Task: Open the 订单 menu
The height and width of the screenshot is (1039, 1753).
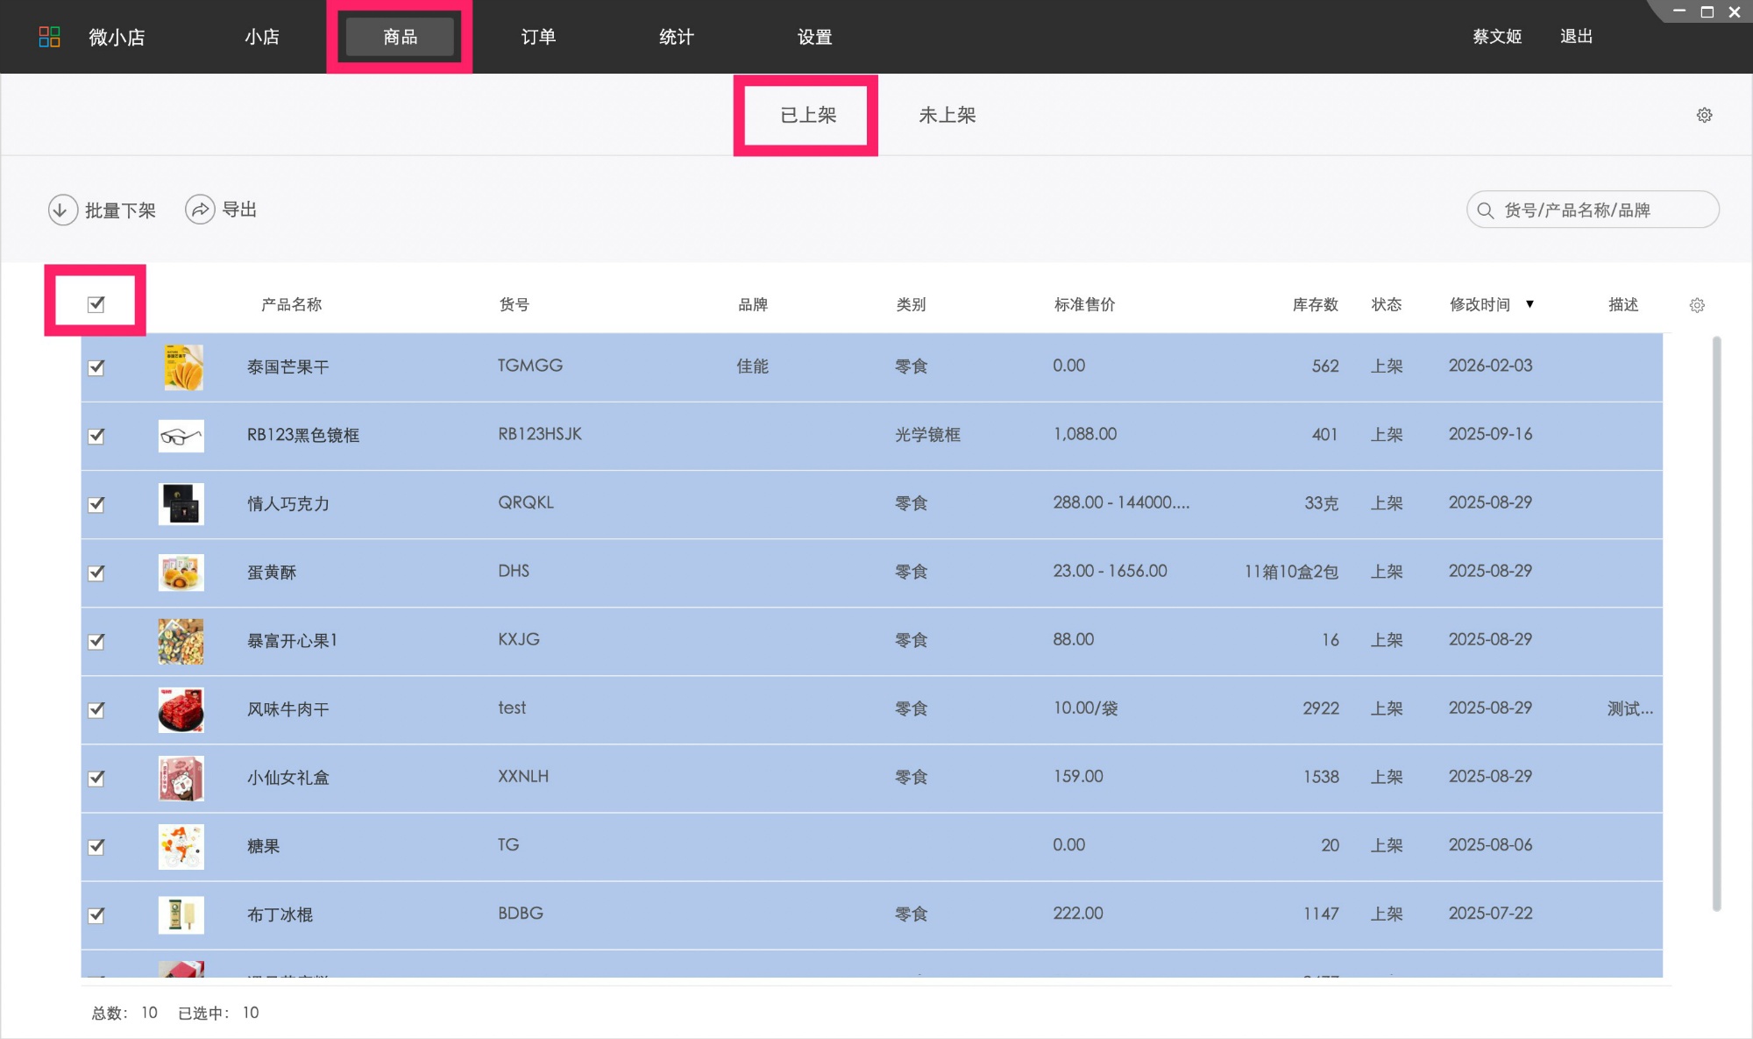Action: 538,37
